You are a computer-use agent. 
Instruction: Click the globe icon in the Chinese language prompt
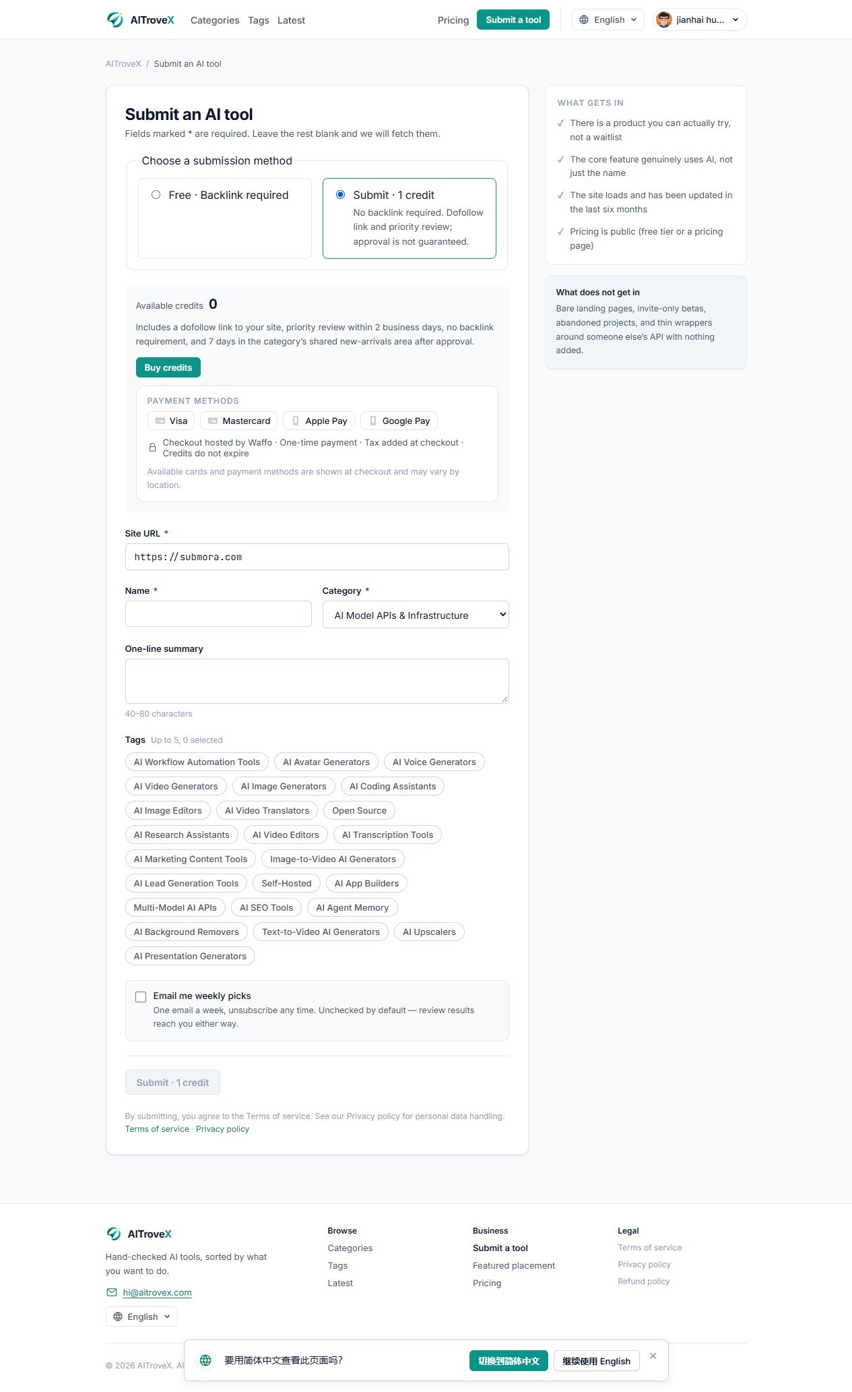(x=205, y=1360)
